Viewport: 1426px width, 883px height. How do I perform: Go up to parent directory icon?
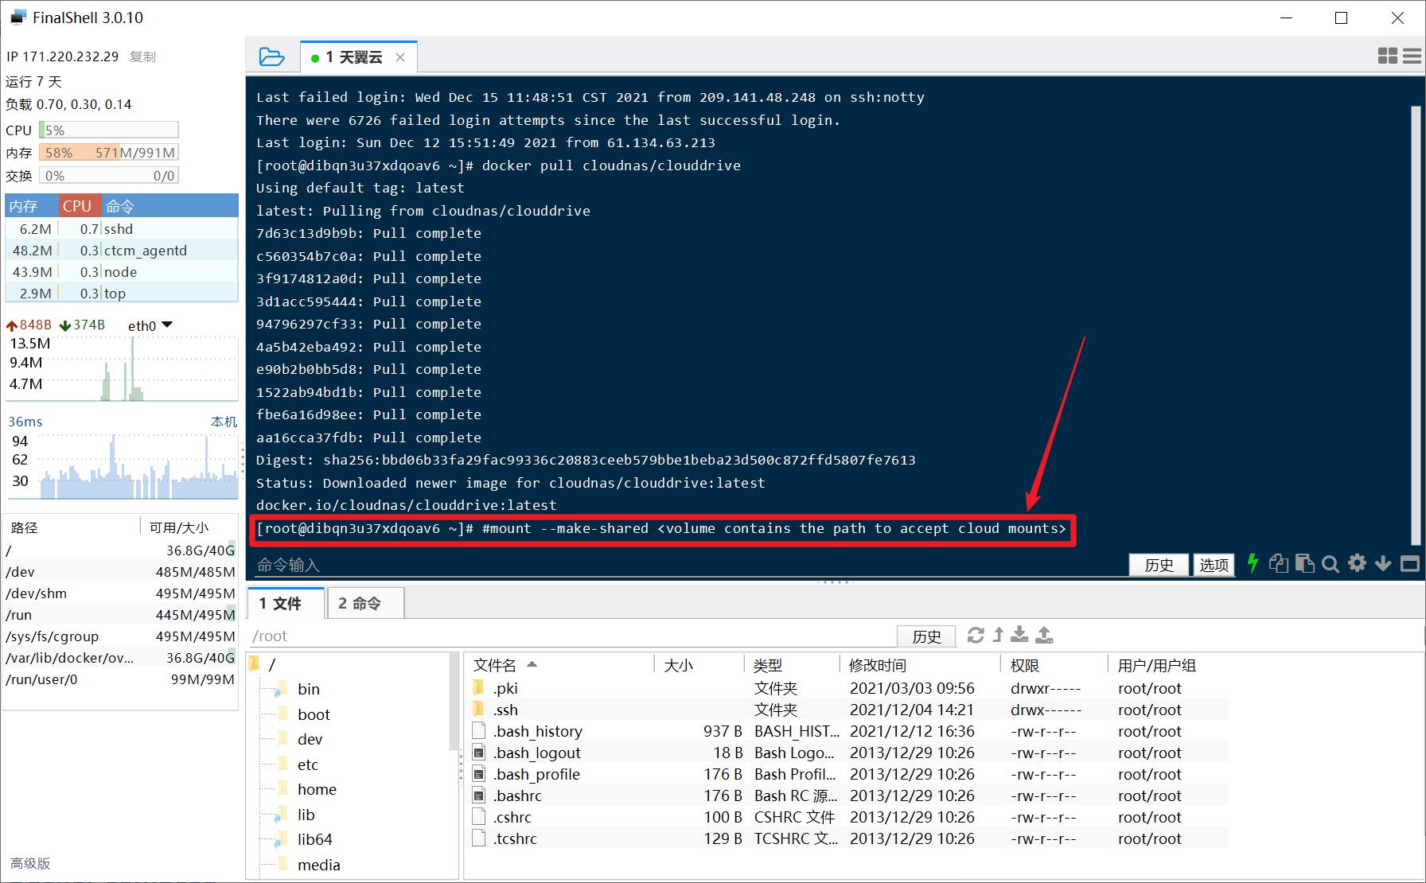(998, 635)
